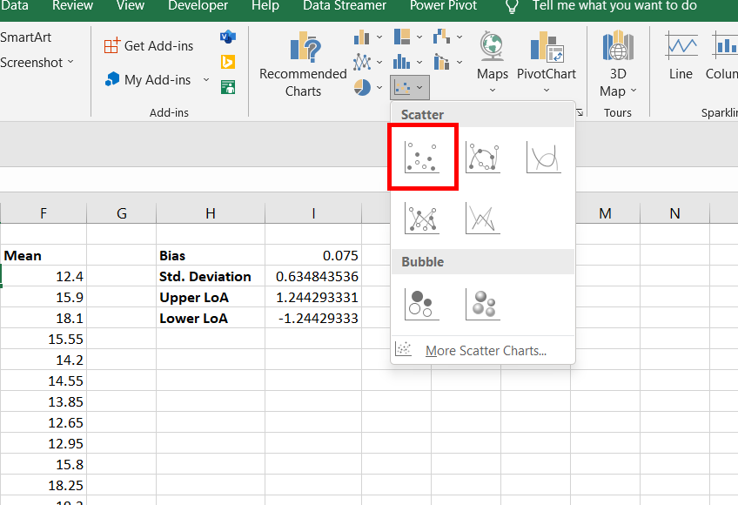Select the Mean header cell

click(x=44, y=255)
